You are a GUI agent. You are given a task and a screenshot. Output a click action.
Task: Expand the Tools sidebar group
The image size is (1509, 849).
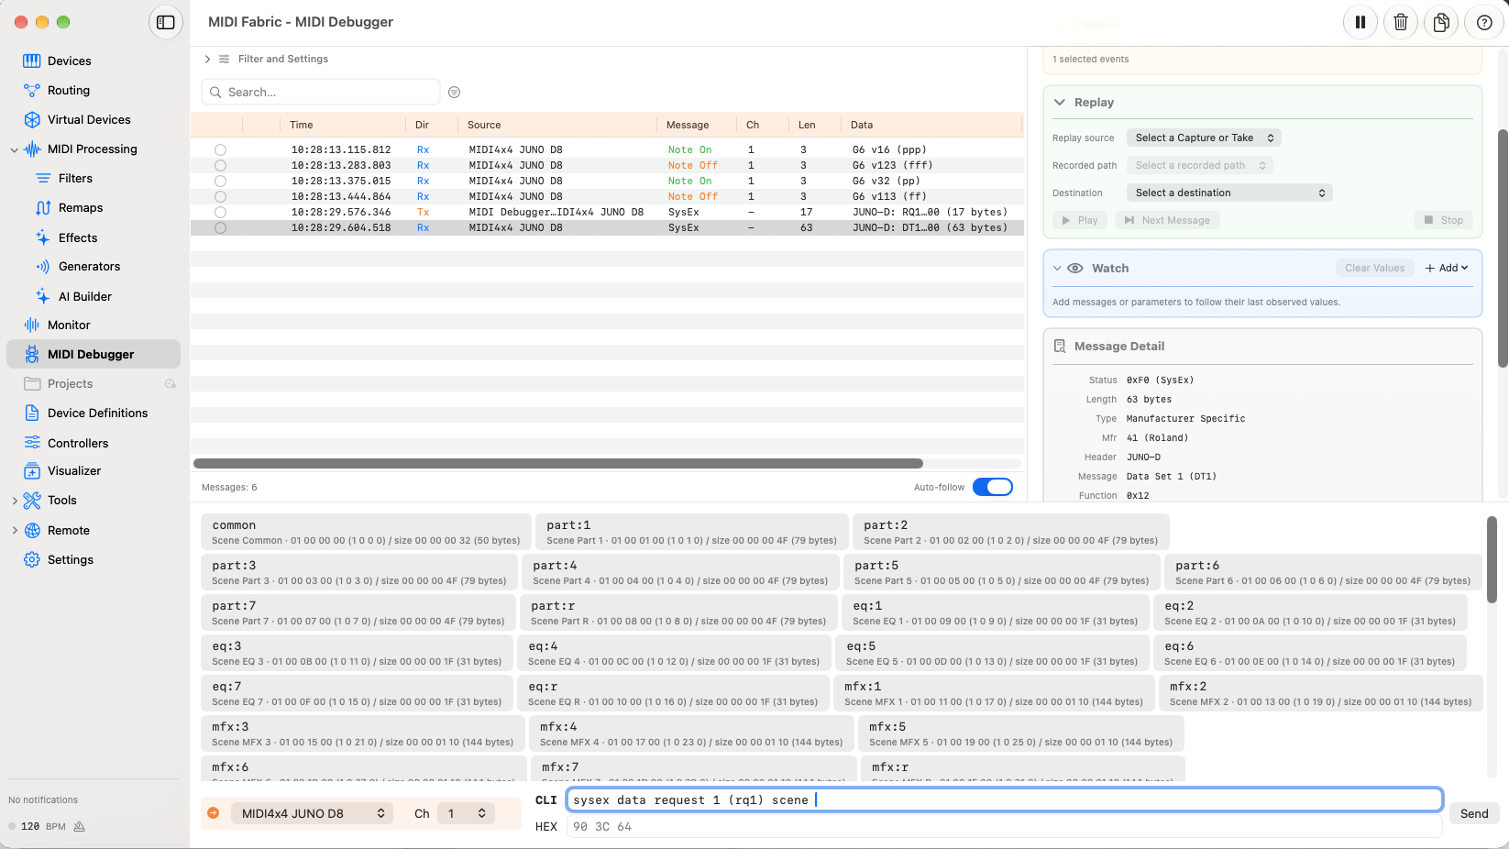point(14,501)
